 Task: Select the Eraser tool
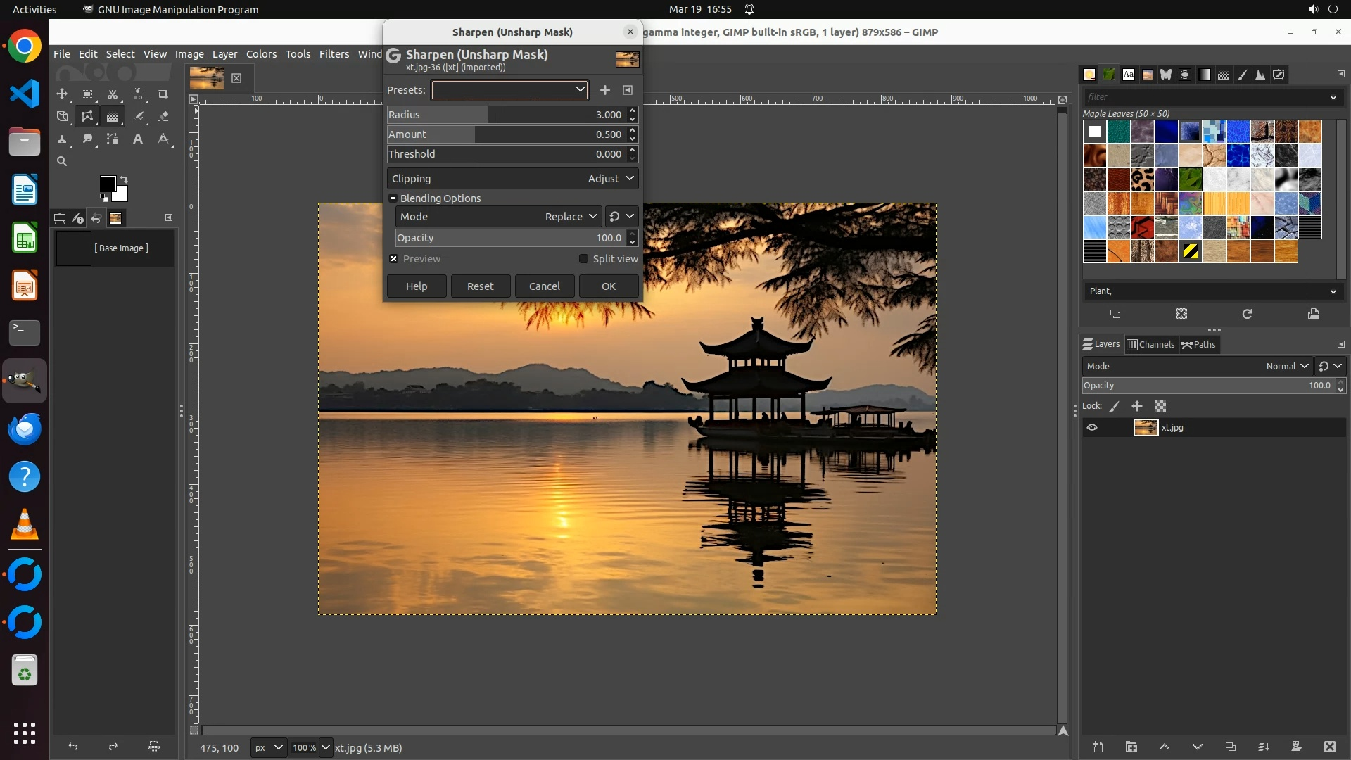click(163, 117)
